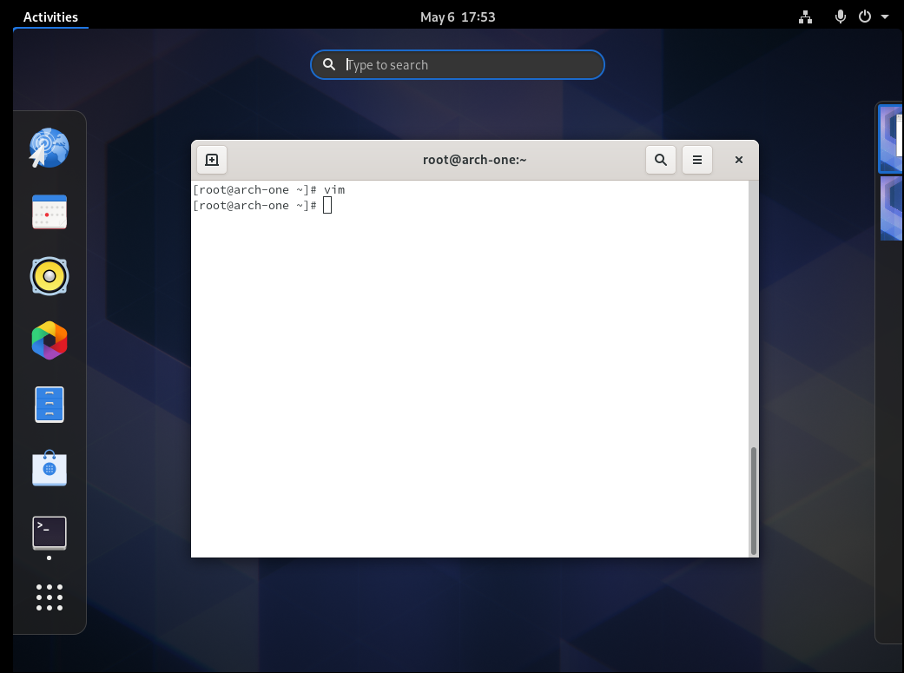Click the magnifier icon in search field
The image size is (904, 673).
point(328,64)
